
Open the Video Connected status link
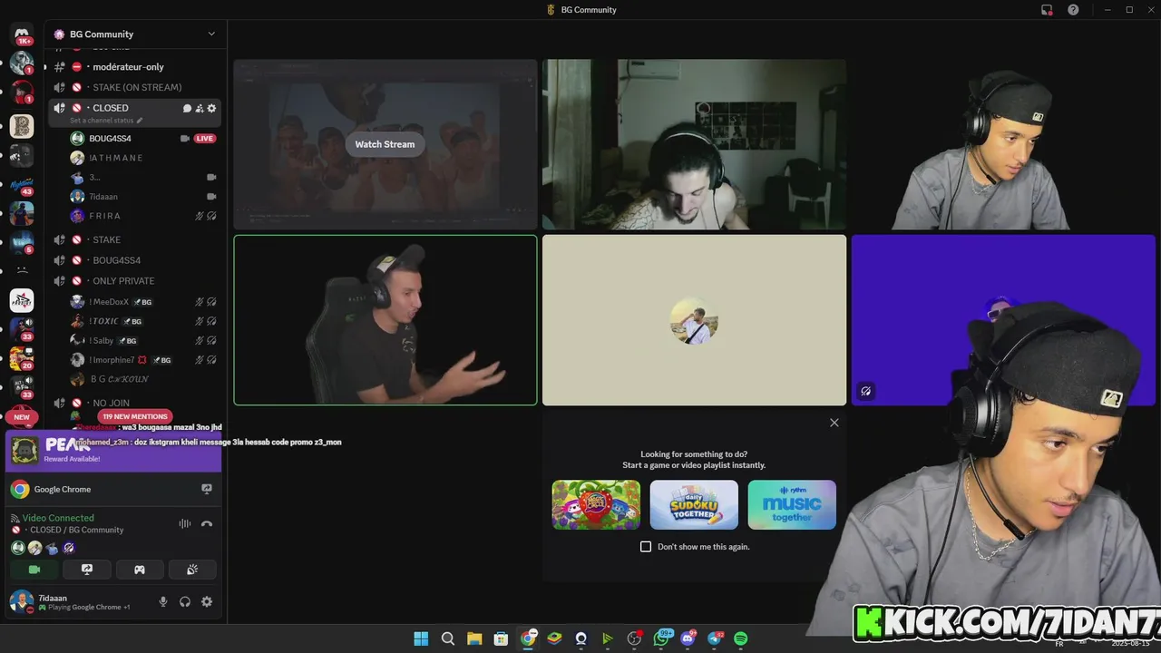[58, 518]
